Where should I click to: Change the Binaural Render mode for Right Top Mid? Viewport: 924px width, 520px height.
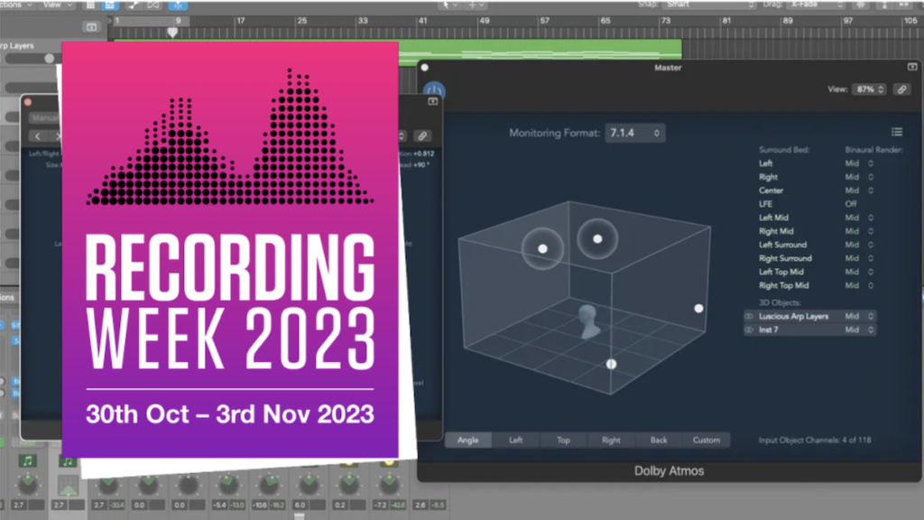(859, 285)
